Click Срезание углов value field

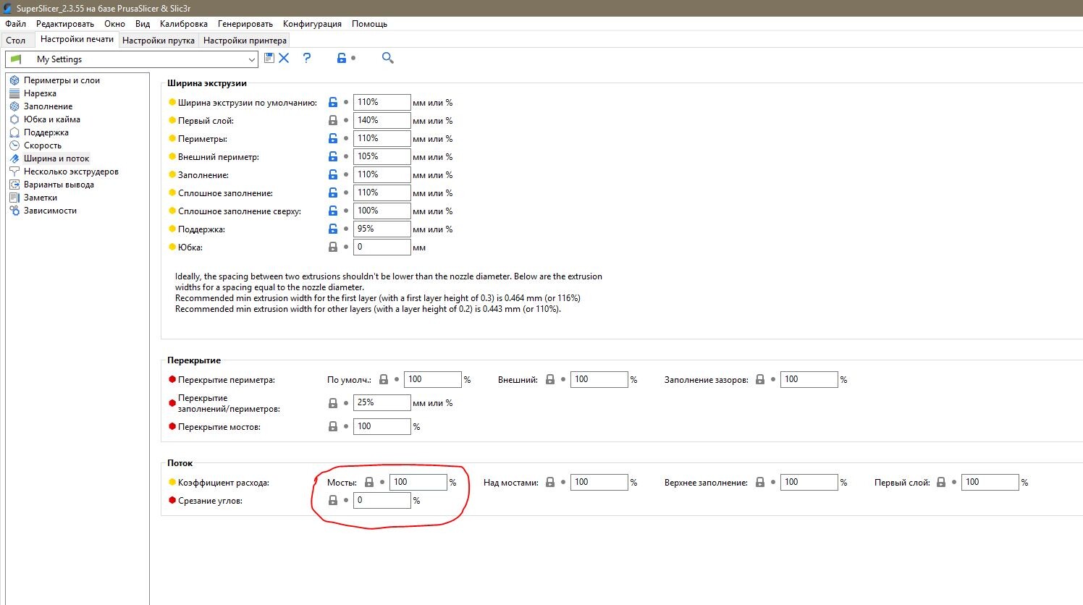(382, 501)
